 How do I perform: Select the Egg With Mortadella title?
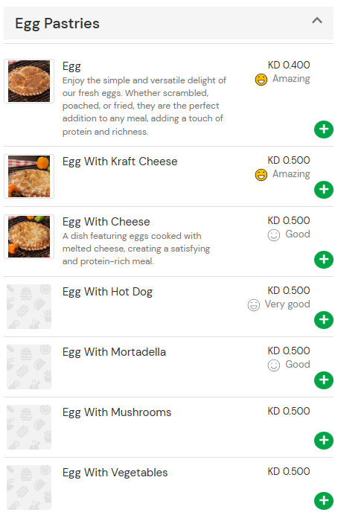coord(114,352)
